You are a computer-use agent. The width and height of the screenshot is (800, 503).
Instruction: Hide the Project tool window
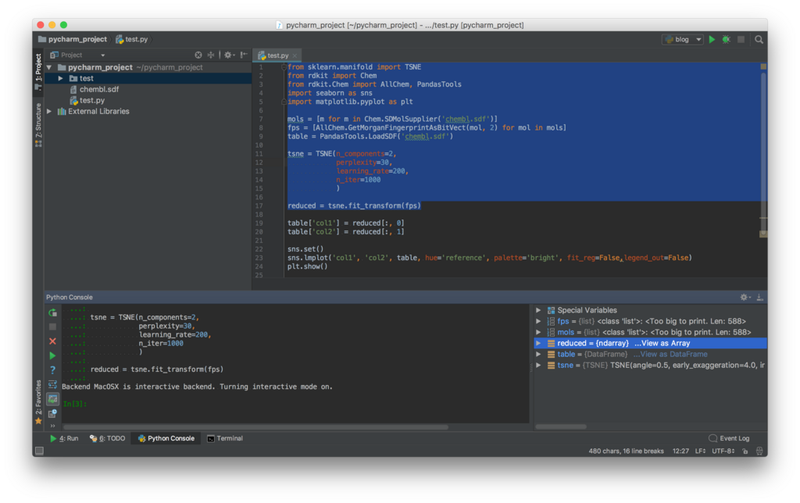244,55
